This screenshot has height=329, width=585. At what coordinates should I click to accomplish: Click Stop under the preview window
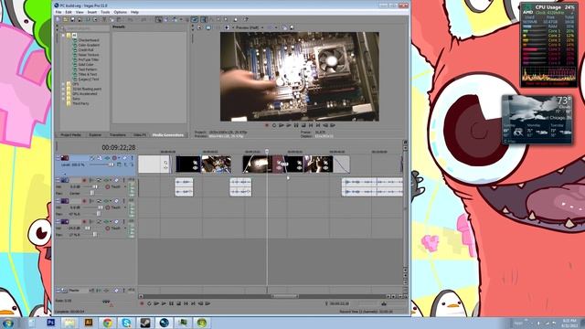pos(303,126)
